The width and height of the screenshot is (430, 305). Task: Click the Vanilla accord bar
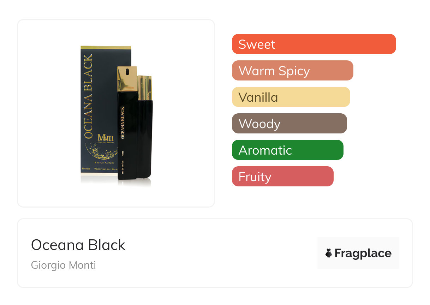[291, 97]
